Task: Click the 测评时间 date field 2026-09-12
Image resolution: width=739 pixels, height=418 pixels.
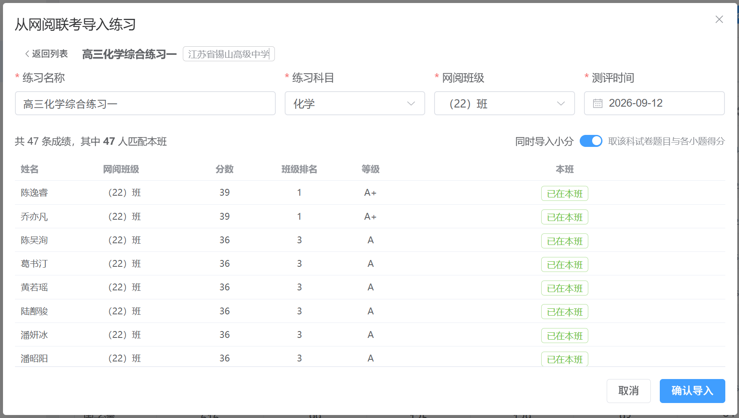Action: point(654,103)
